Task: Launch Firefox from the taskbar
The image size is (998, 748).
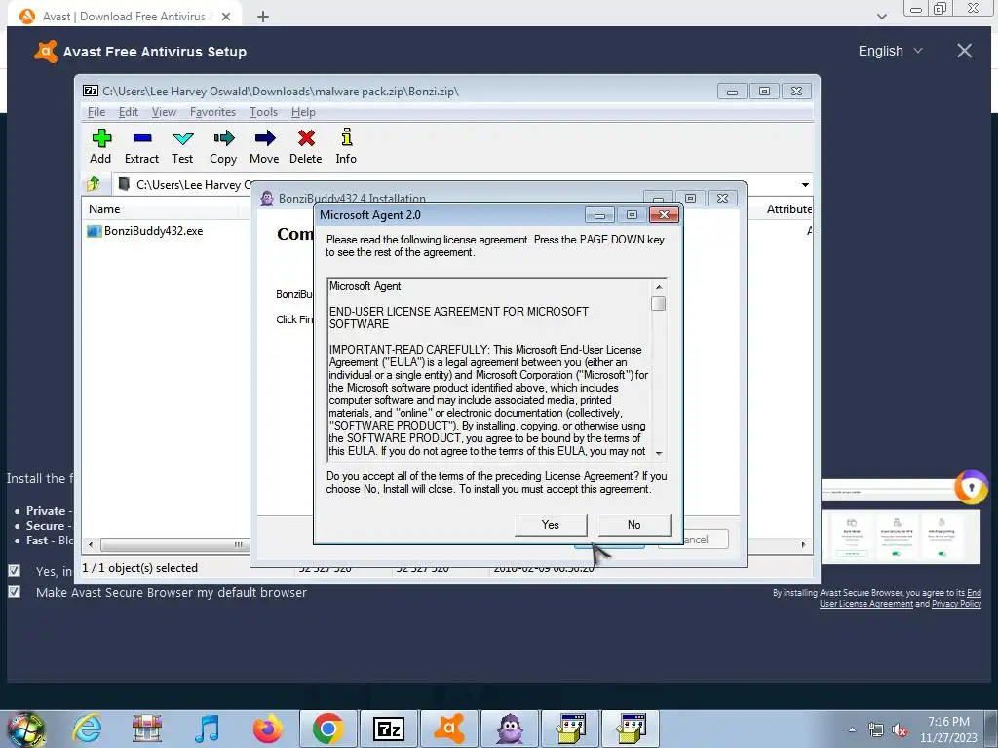Action: pos(267,729)
